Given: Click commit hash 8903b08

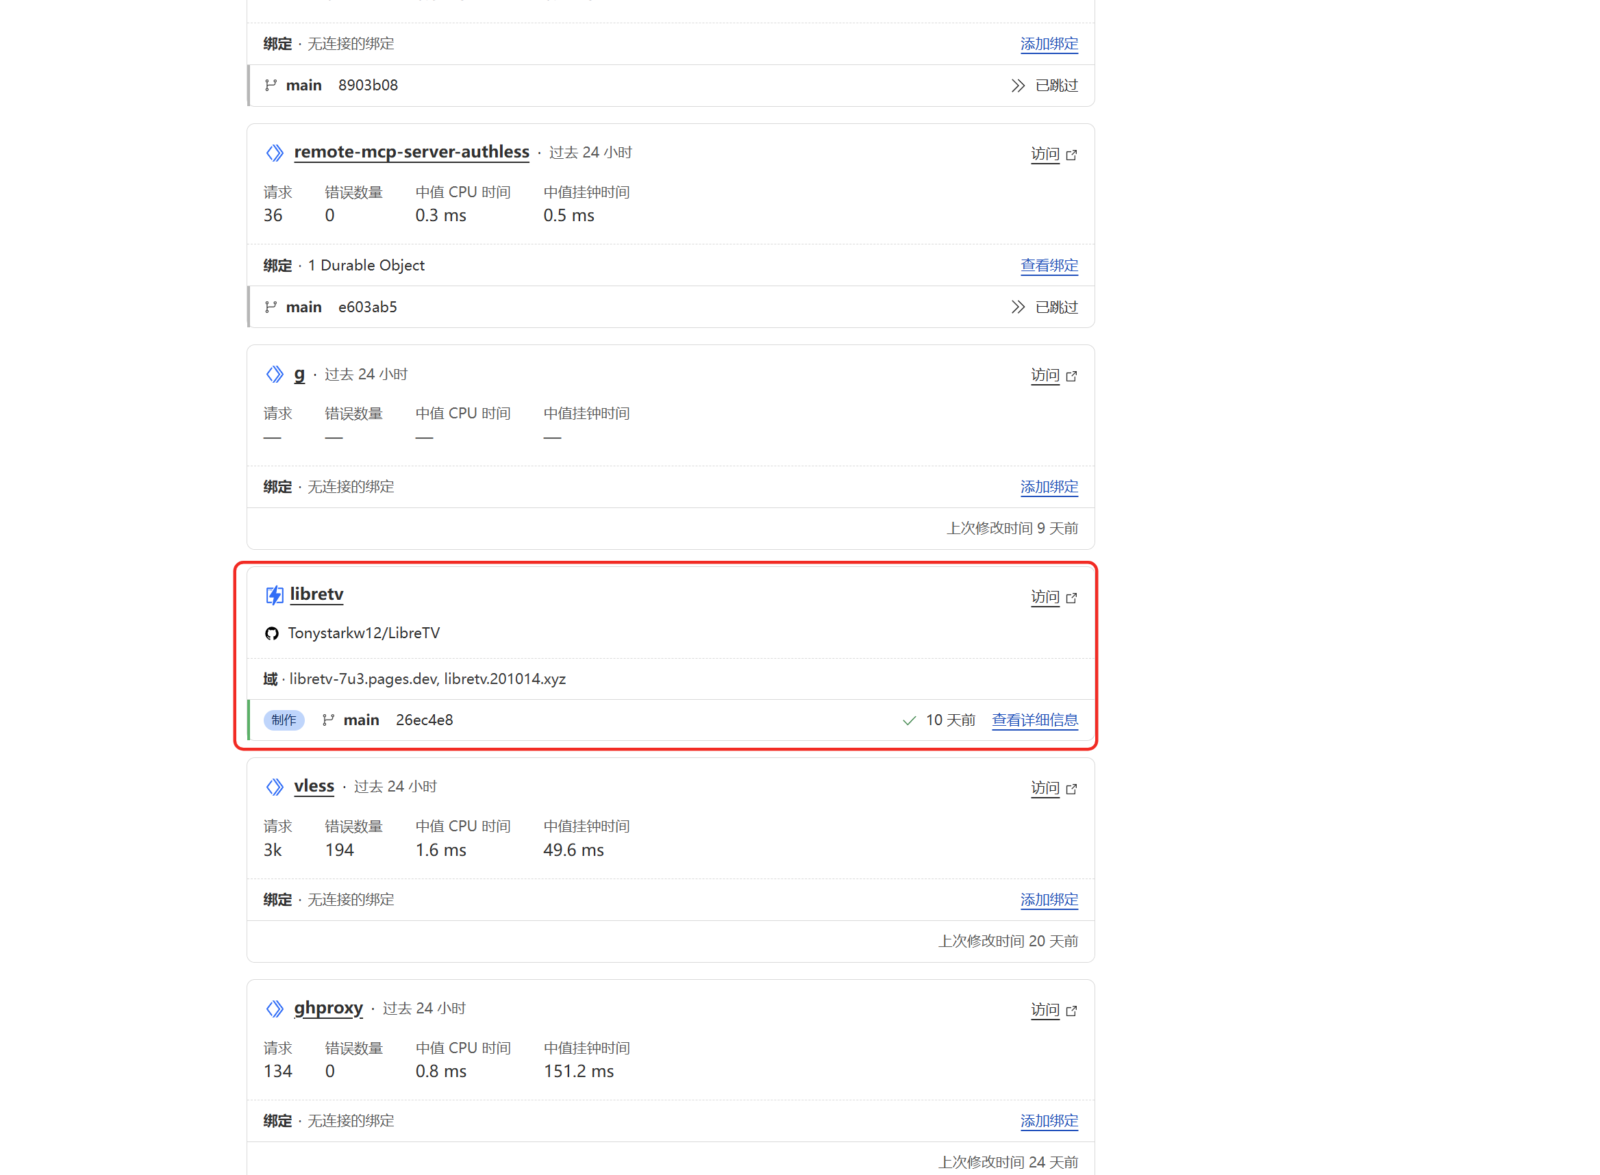Looking at the screenshot, I should 368,86.
